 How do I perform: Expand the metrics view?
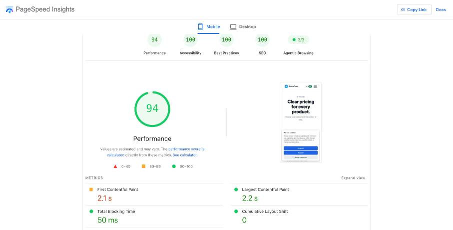coord(353,178)
